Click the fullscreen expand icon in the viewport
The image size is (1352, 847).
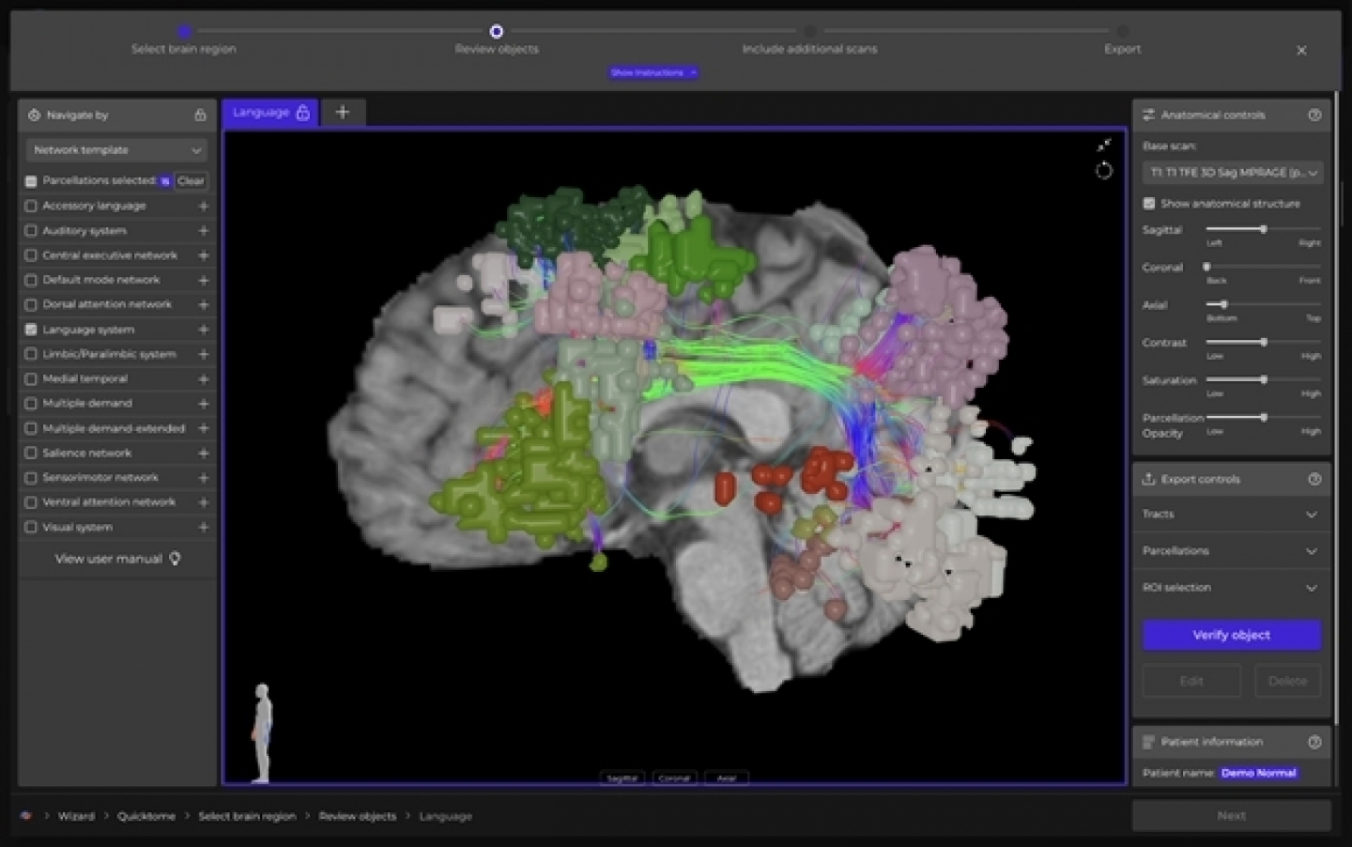[1104, 146]
